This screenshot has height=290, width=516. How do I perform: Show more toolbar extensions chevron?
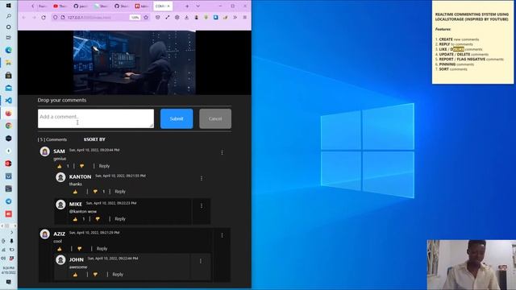(235, 18)
